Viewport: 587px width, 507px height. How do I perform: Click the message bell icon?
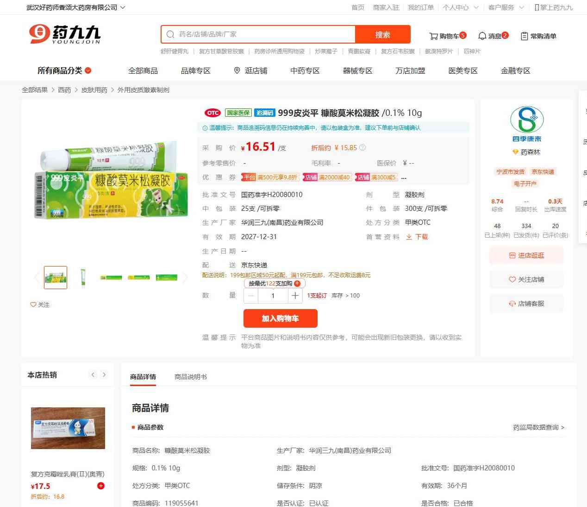click(x=482, y=36)
